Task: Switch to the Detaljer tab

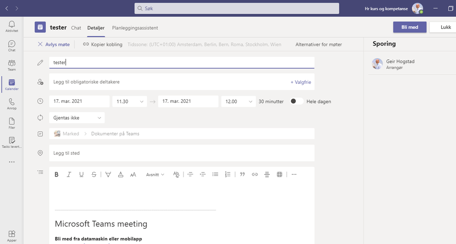Action: click(96, 28)
